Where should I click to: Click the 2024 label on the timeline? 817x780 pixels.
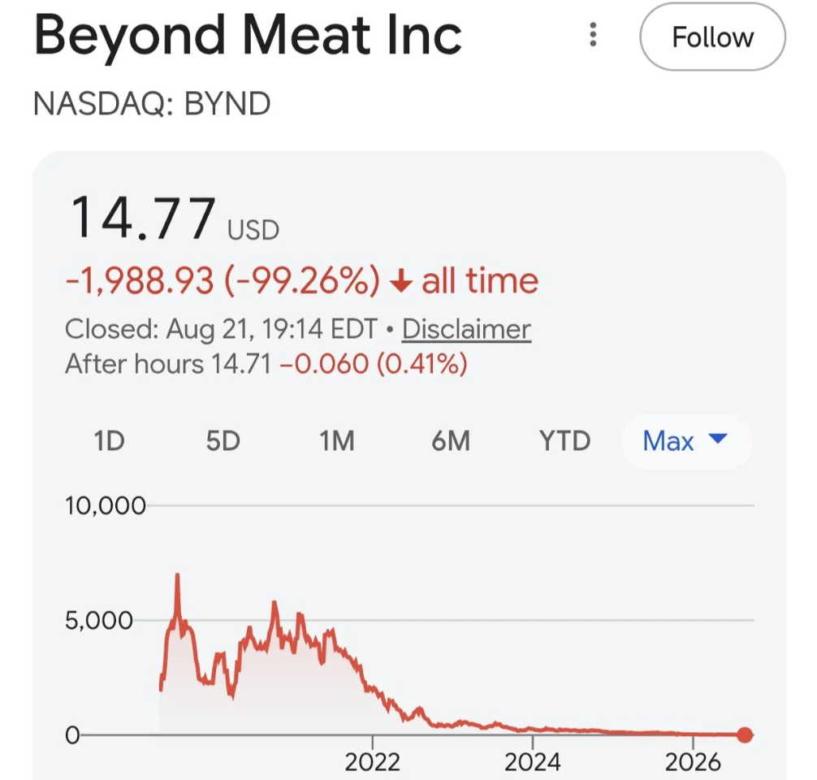(x=533, y=762)
